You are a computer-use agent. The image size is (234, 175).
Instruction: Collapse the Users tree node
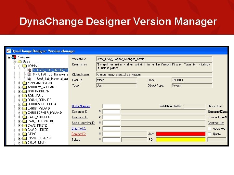tap(14, 62)
